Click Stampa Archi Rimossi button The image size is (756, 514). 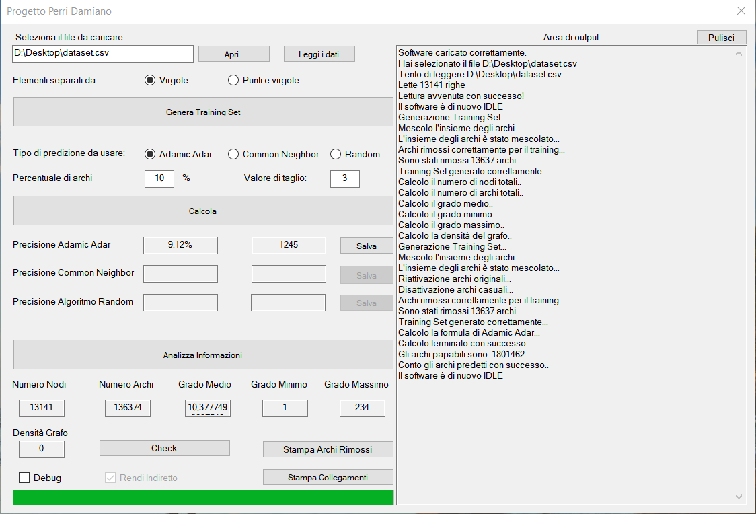click(328, 449)
